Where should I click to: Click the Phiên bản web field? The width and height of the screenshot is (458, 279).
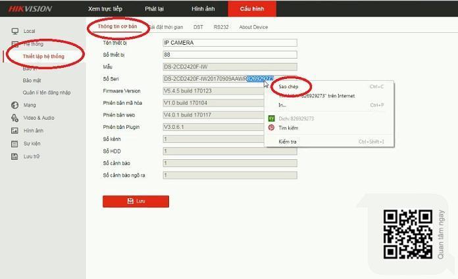(x=213, y=115)
